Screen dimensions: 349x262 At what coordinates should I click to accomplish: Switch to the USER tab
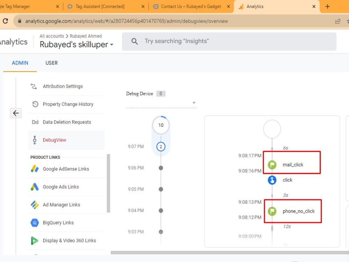51,63
